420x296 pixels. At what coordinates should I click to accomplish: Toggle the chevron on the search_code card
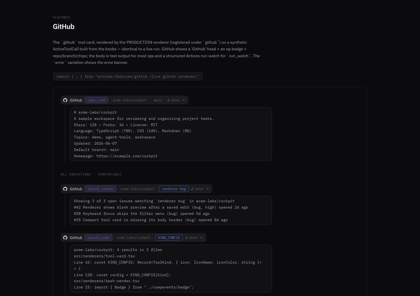coord(202,238)
